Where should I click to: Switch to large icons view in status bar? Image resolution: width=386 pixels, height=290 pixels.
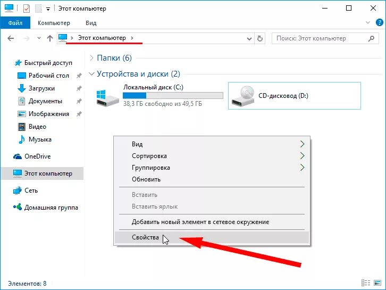pyautogui.click(x=377, y=283)
